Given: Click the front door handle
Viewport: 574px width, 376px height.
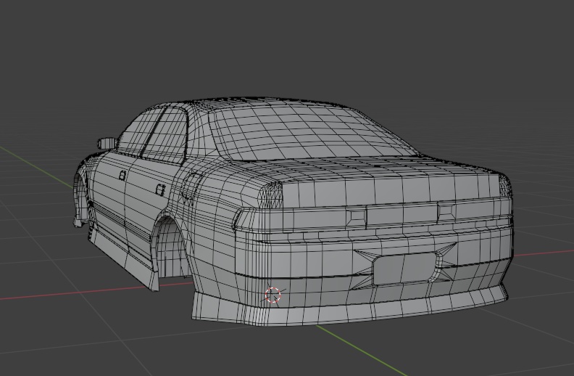Looking at the screenshot, I should click(122, 176).
